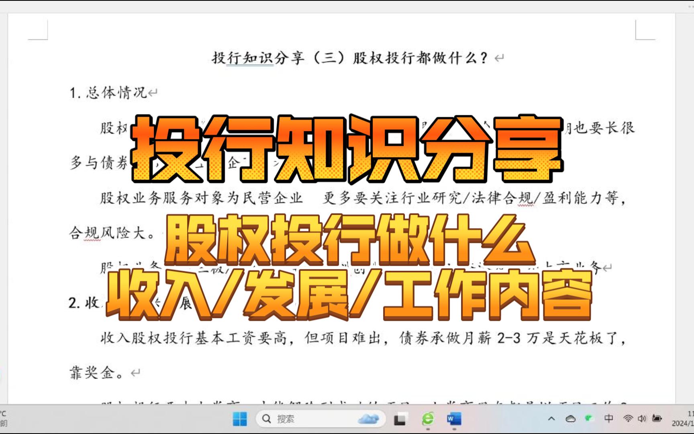This screenshot has width=694, height=434.
Task: Open the clock and date in the taskbar
Action: point(683,418)
